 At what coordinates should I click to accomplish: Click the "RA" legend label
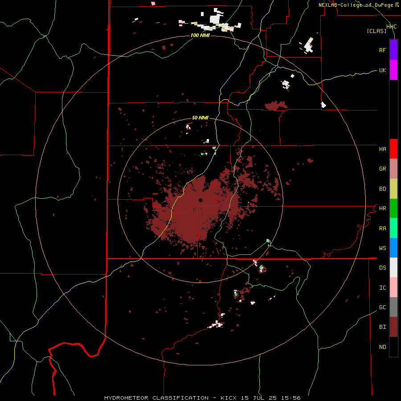tap(382, 229)
